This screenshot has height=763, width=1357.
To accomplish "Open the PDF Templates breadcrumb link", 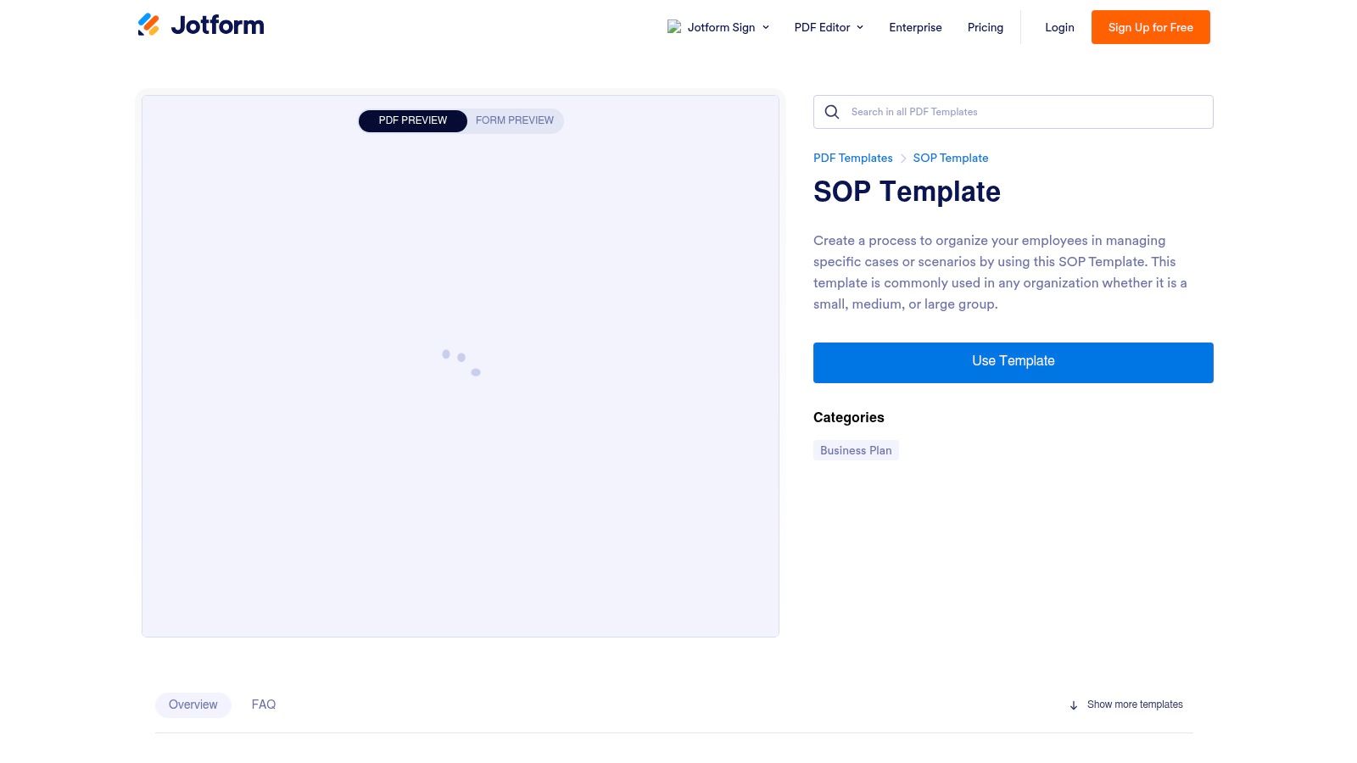I will pos(852,158).
